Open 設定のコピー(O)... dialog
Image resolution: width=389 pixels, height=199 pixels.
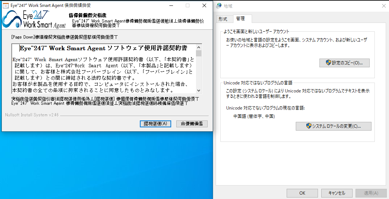pos(344,63)
